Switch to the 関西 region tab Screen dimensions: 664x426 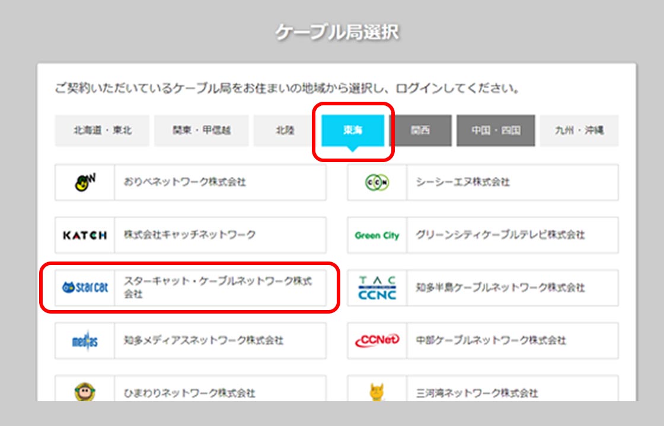tap(420, 131)
